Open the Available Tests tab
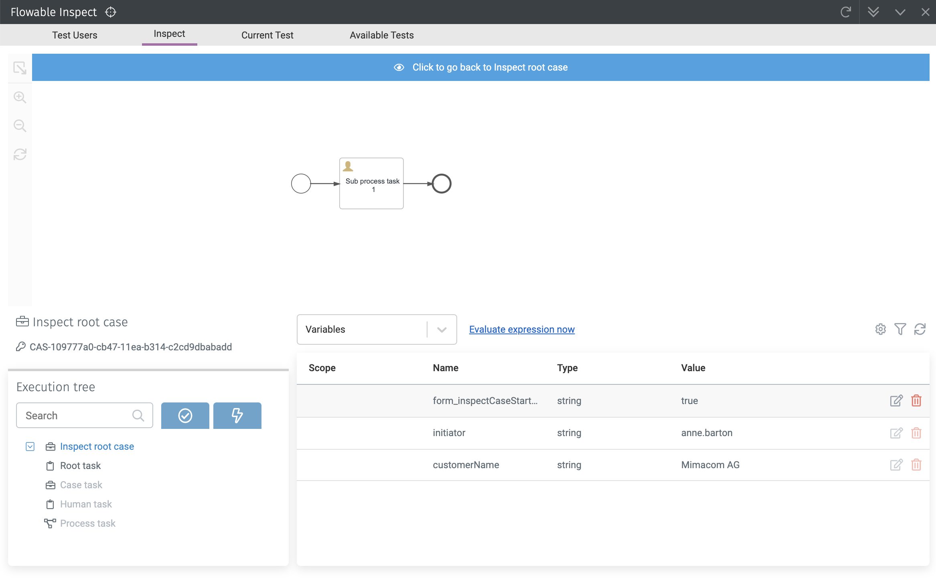 [x=381, y=35]
